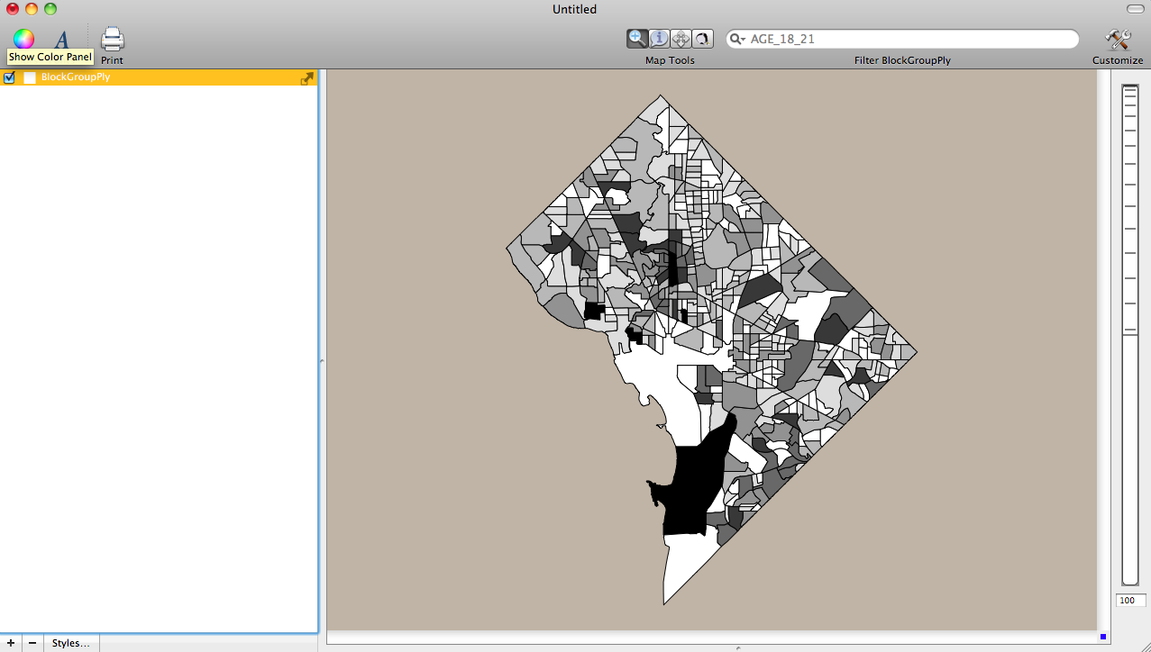Viewport: 1151px width, 652px height.
Task: Click the Print printer icon
Action: (x=112, y=40)
